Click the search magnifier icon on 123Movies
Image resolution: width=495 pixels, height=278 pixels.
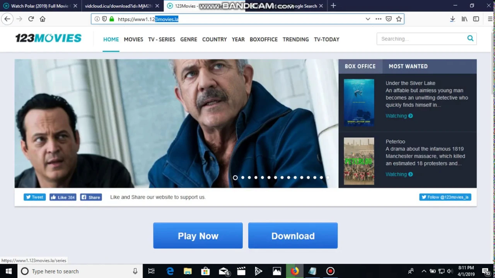470,38
